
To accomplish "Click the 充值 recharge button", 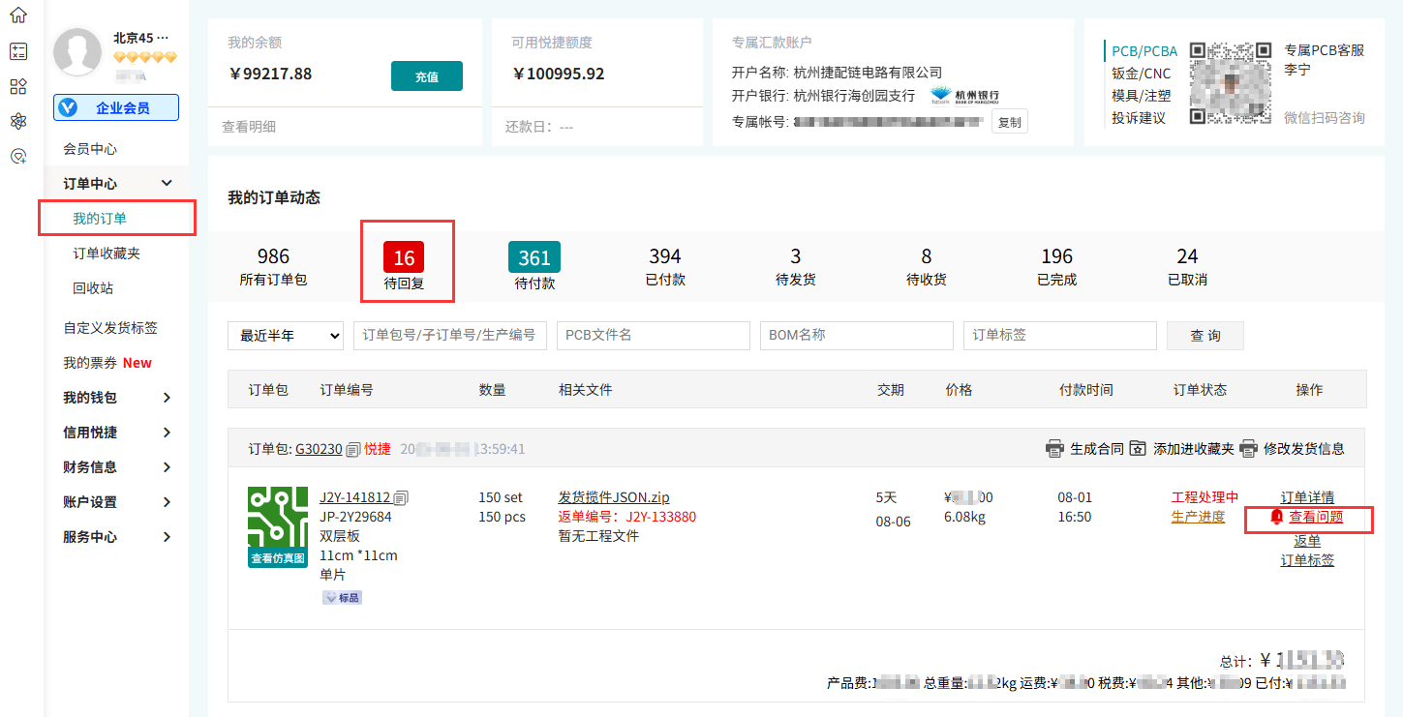I will pos(426,76).
